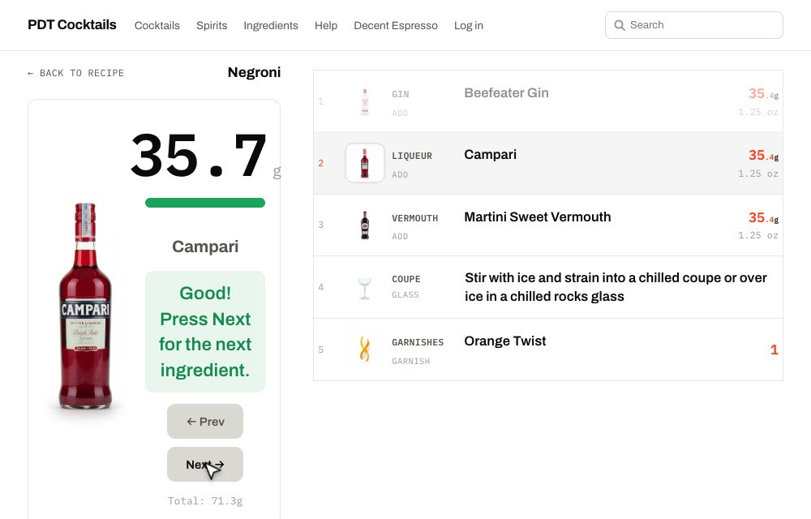Select the Campari name in ingredient list
This screenshot has width=811, height=519.
[x=491, y=155]
